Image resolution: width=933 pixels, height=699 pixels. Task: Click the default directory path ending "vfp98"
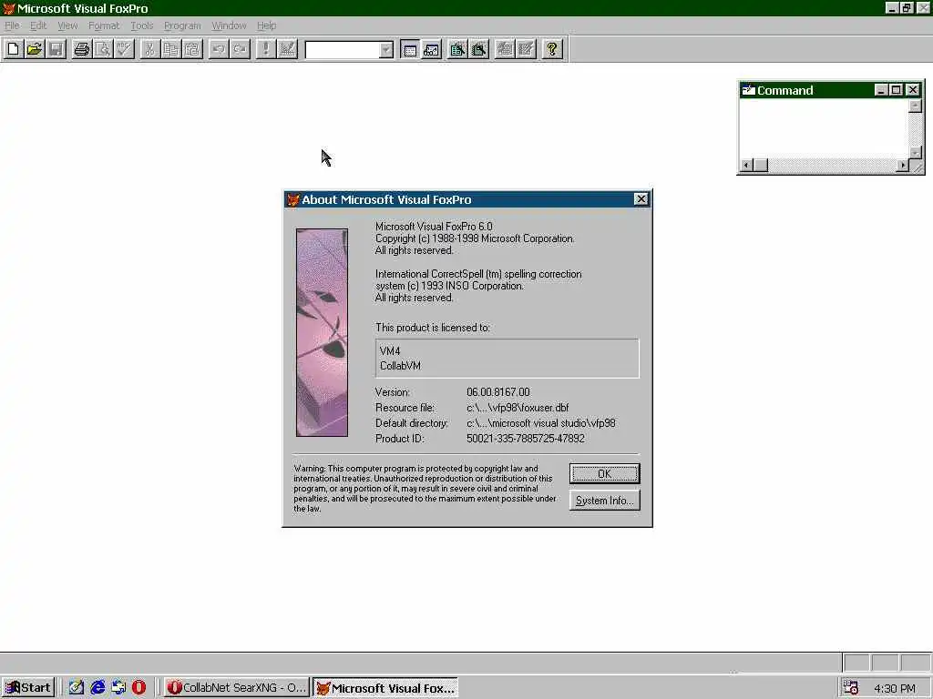(x=541, y=423)
